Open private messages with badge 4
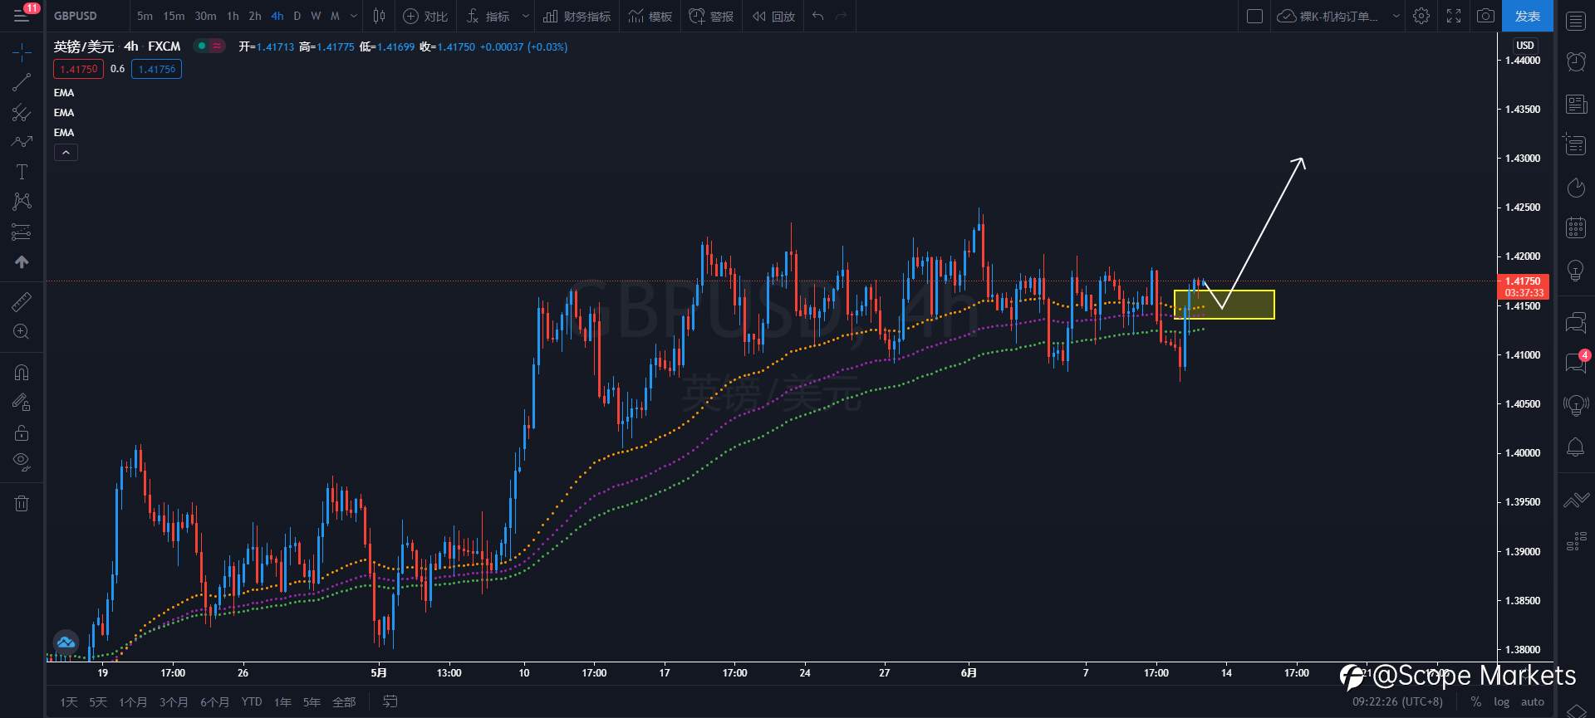The image size is (1595, 718). point(1576,362)
